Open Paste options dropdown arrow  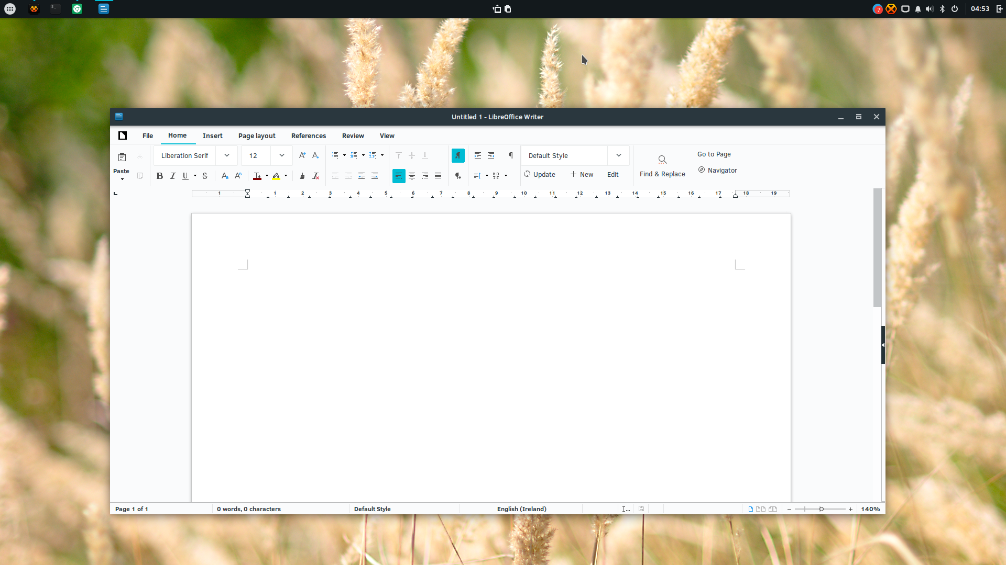(x=122, y=179)
